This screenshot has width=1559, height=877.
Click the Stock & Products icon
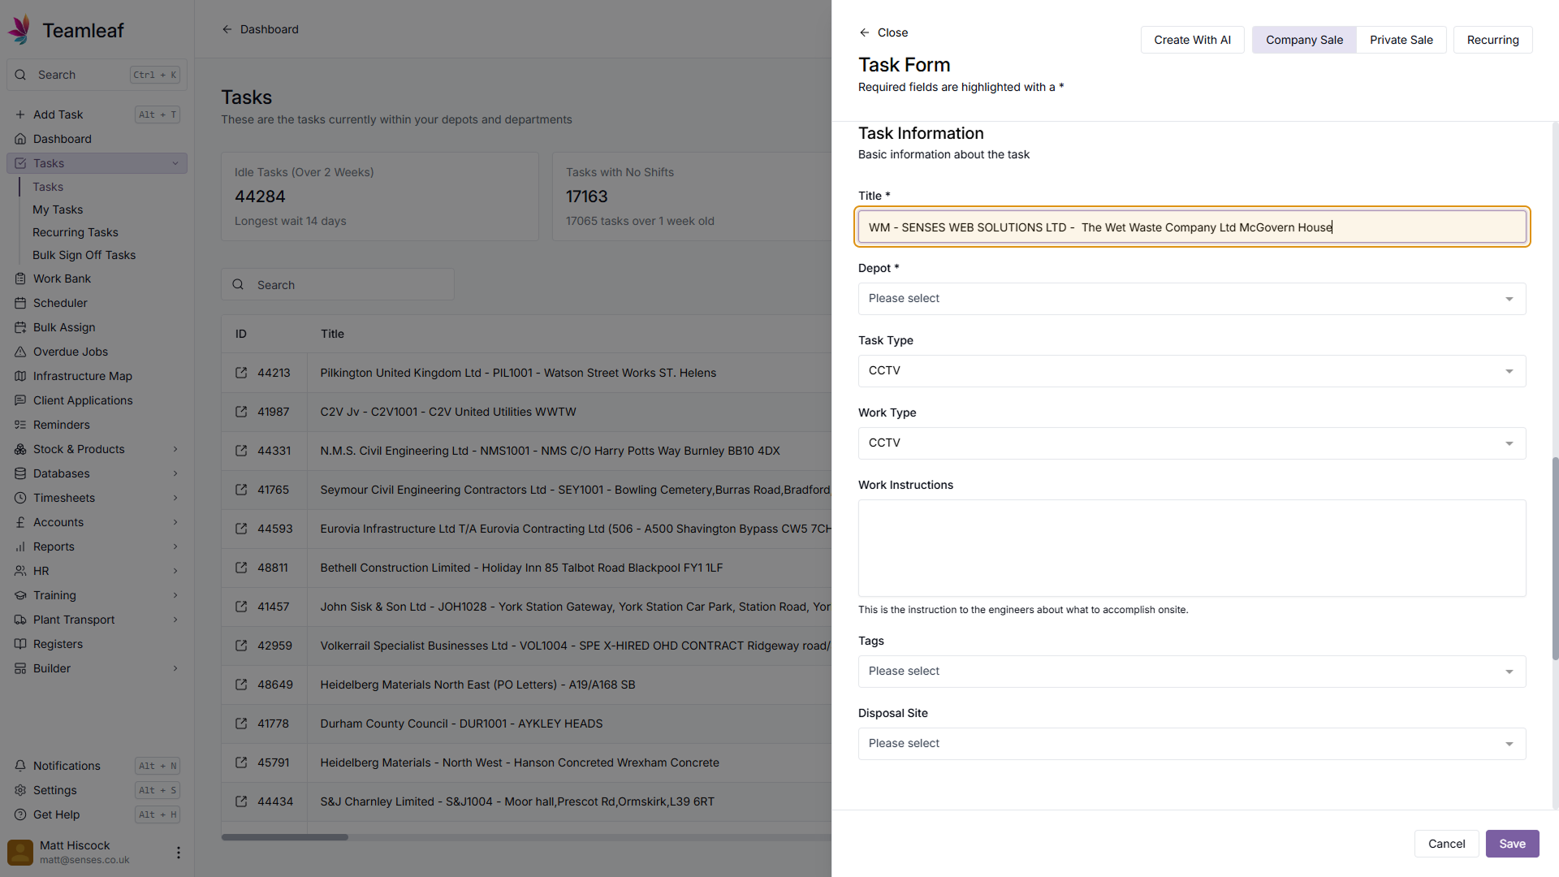[x=20, y=449]
